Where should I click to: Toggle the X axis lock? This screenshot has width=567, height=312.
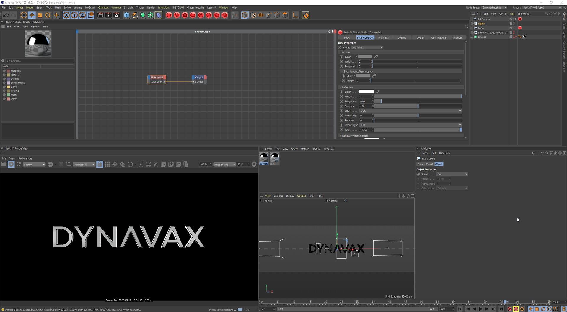tap(66, 15)
